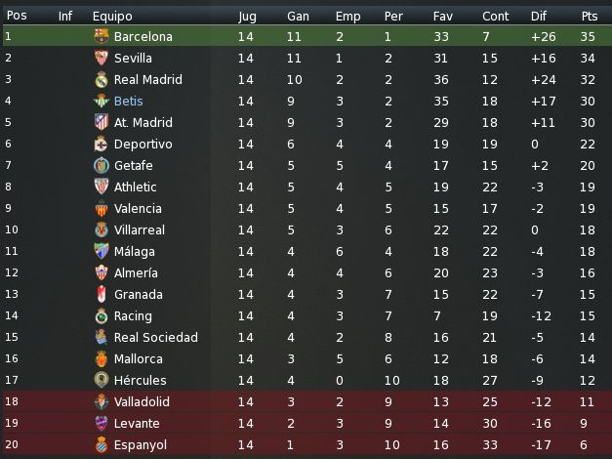Select the Levante relegation zone row
This screenshot has width=612, height=459.
tap(306, 423)
